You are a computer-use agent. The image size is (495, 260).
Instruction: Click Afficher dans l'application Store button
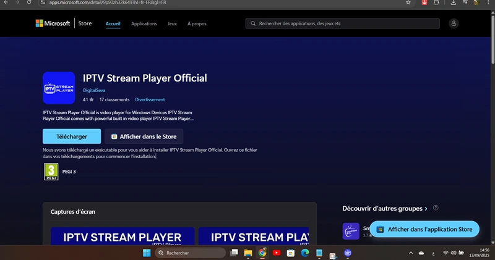tap(424, 229)
